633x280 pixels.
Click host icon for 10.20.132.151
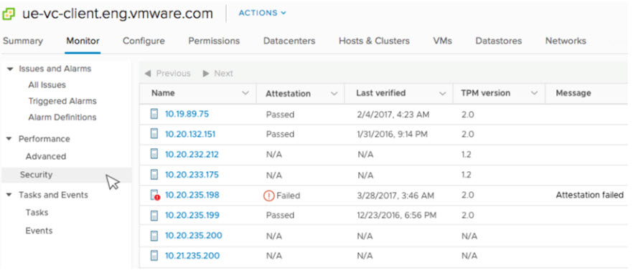(154, 134)
